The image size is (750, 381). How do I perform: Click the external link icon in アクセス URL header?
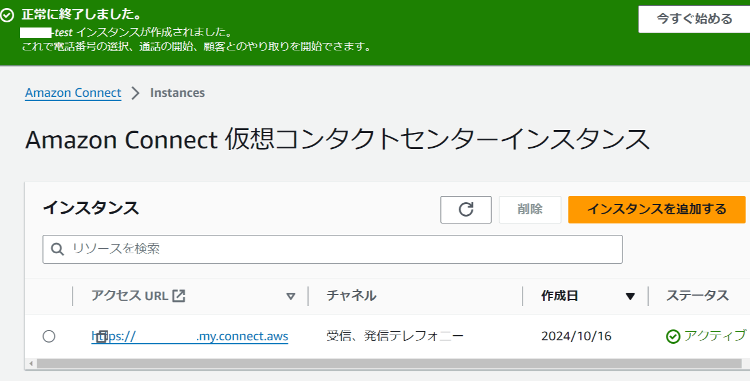(179, 296)
